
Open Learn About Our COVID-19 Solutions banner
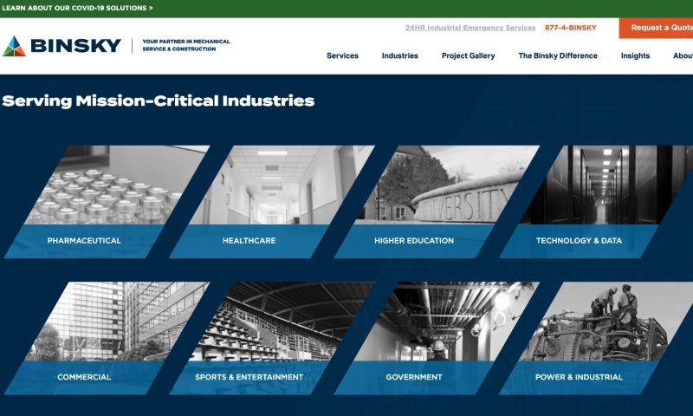pos(78,8)
